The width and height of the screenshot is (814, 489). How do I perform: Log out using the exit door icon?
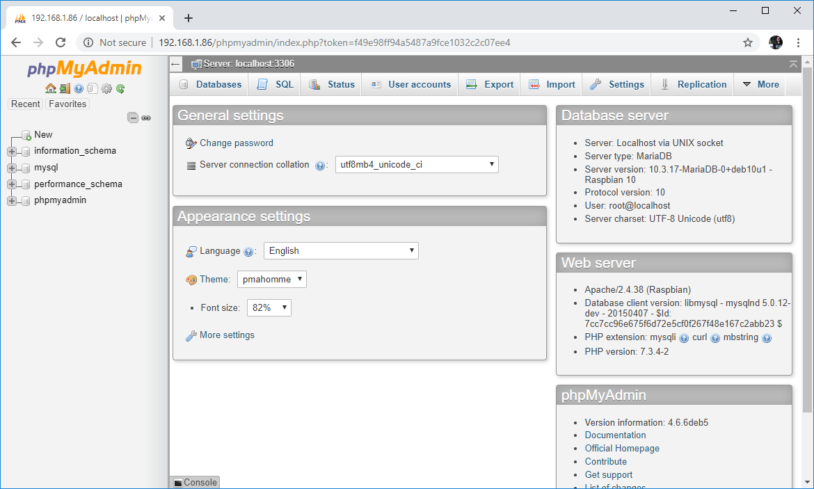pos(65,88)
